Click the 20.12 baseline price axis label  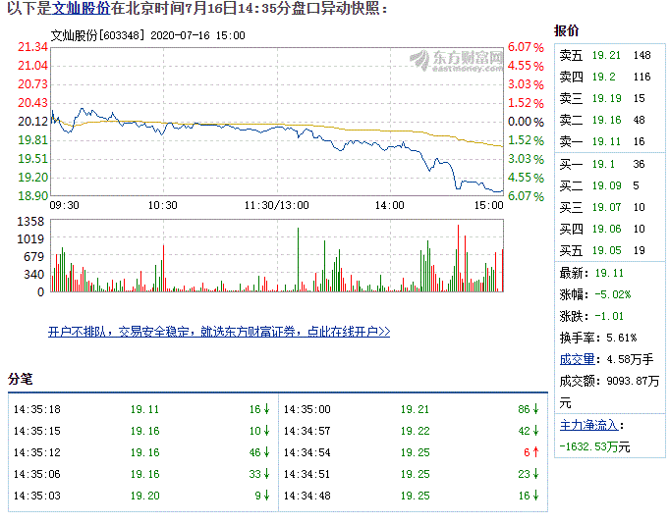tap(32, 122)
